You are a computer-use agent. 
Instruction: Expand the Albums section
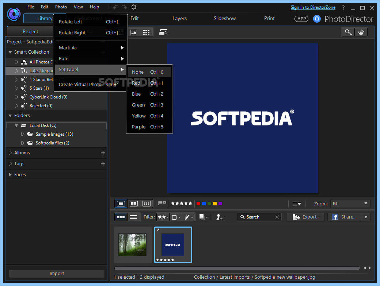(10, 153)
